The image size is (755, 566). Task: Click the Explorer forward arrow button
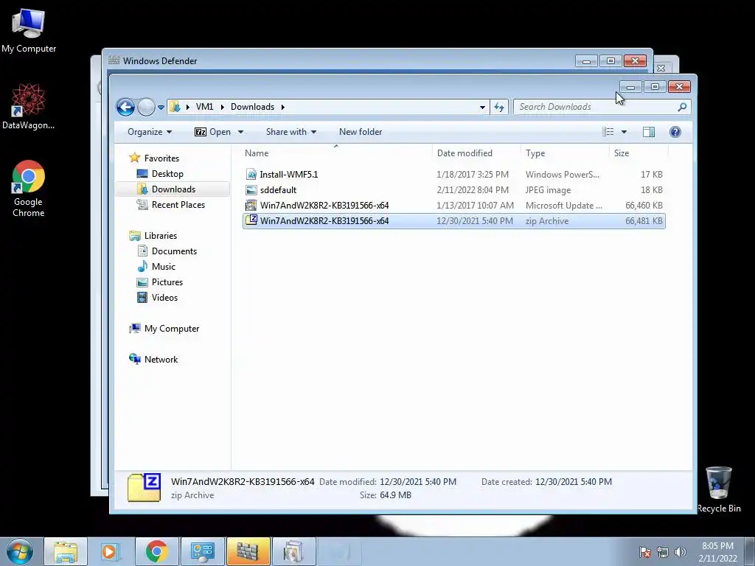pos(146,107)
